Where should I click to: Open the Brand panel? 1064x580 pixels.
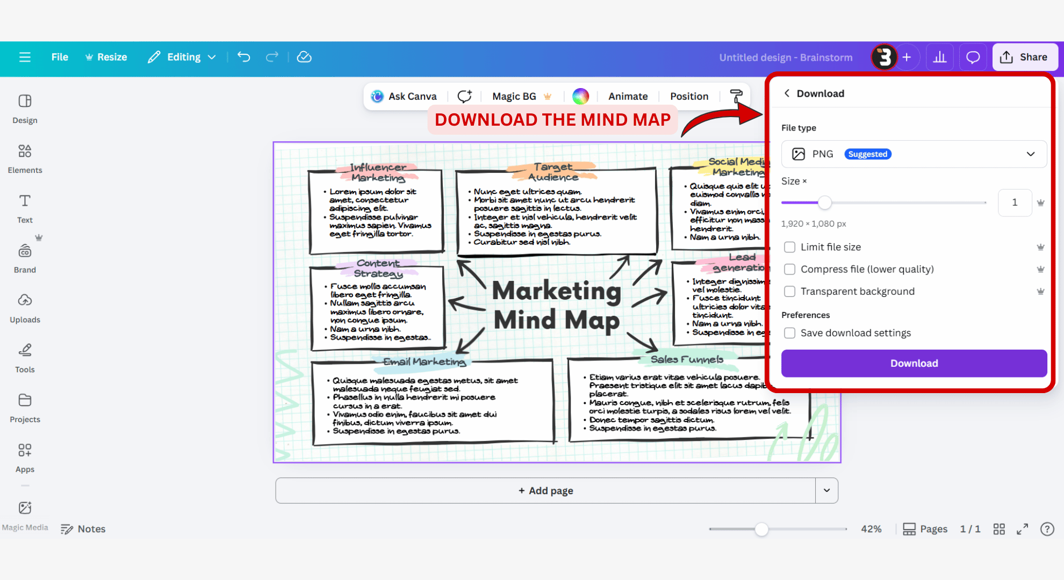point(25,257)
